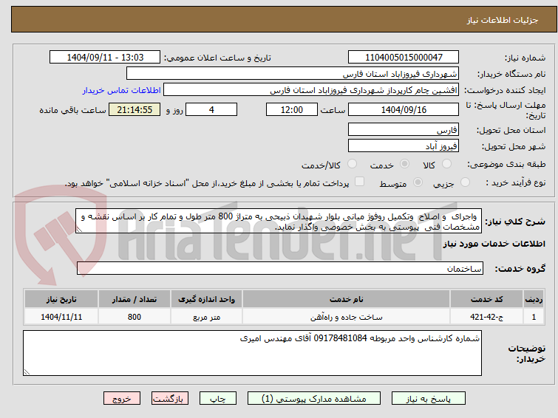This screenshot has width=558, height=418.
Task: Click the توضیحات خریدار notes textarea
Action: 252,353
